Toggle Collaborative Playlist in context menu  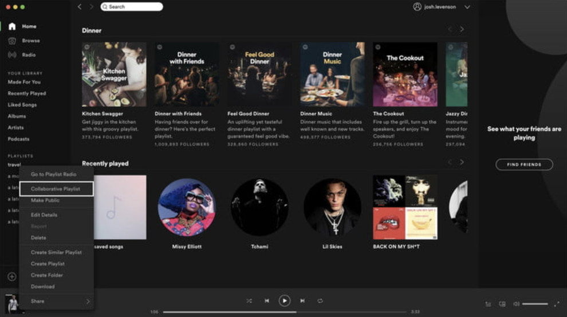(x=56, y=189)
